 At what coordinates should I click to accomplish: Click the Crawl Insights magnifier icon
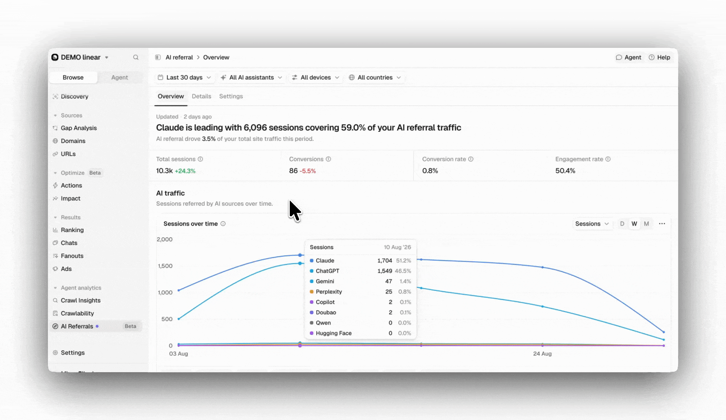point(55,300)
